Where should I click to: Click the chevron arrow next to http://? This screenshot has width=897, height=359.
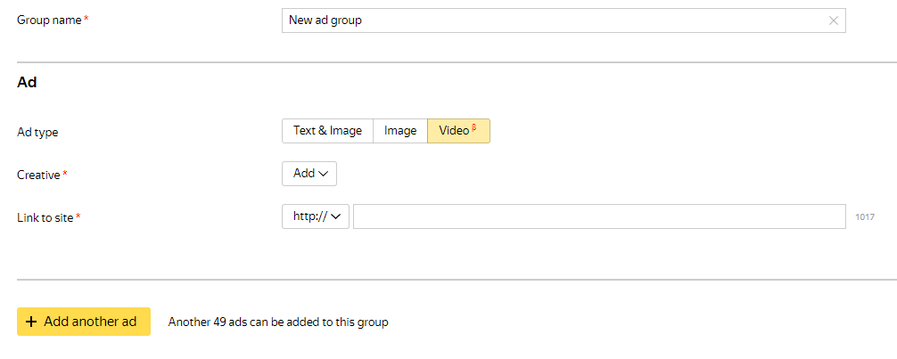click(x=338, y=216)
